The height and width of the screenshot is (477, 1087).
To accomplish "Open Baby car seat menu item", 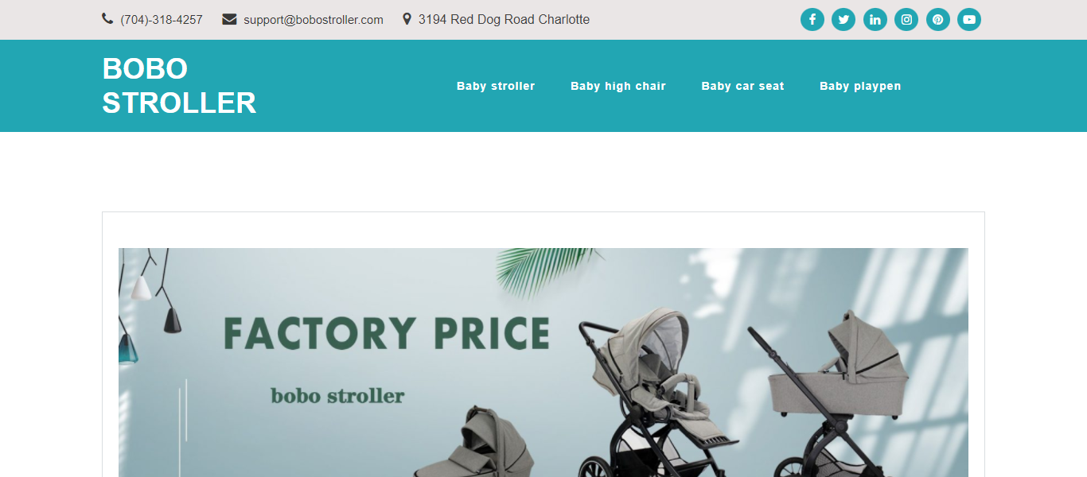I will pyautogui.click(x=742, y=86).
